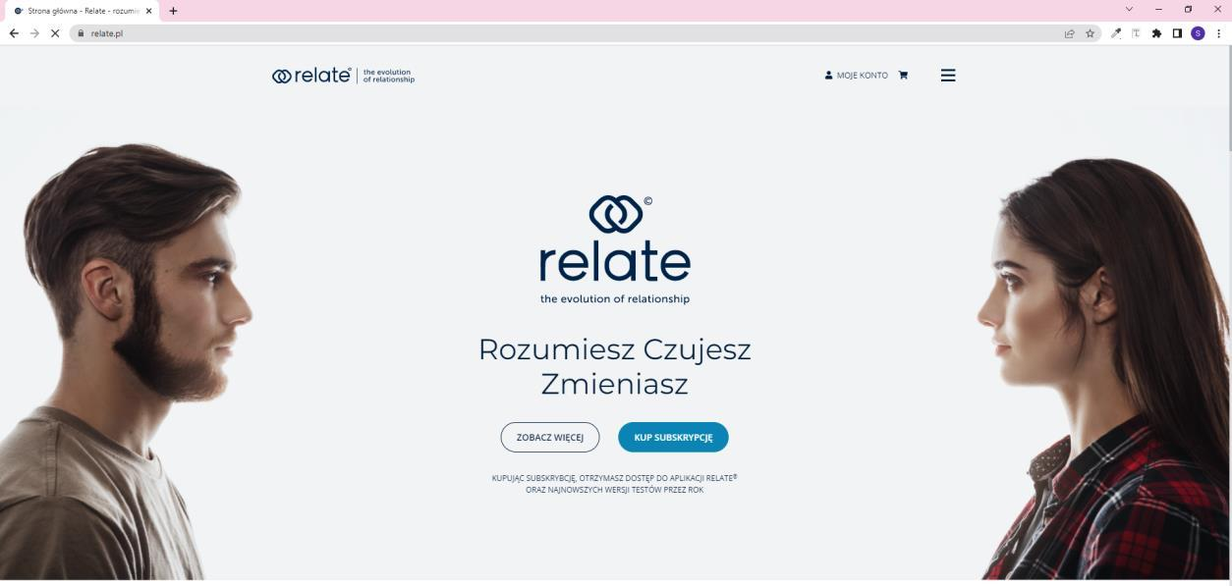Stop loading the page

click(55, 32)
